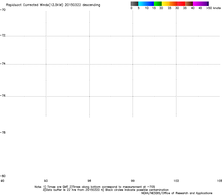This screenshot has width=222, height=195.
Task: Click the red 30-35 knots color segment
Action: 181,4
